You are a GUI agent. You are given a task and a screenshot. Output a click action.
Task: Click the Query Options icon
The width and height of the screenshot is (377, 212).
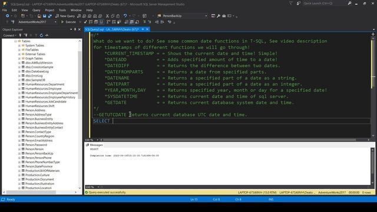96,22
